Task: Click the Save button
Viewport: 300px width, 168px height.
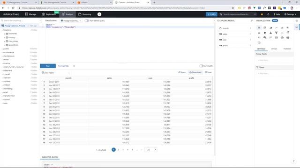Action: [x=208, y=72]
